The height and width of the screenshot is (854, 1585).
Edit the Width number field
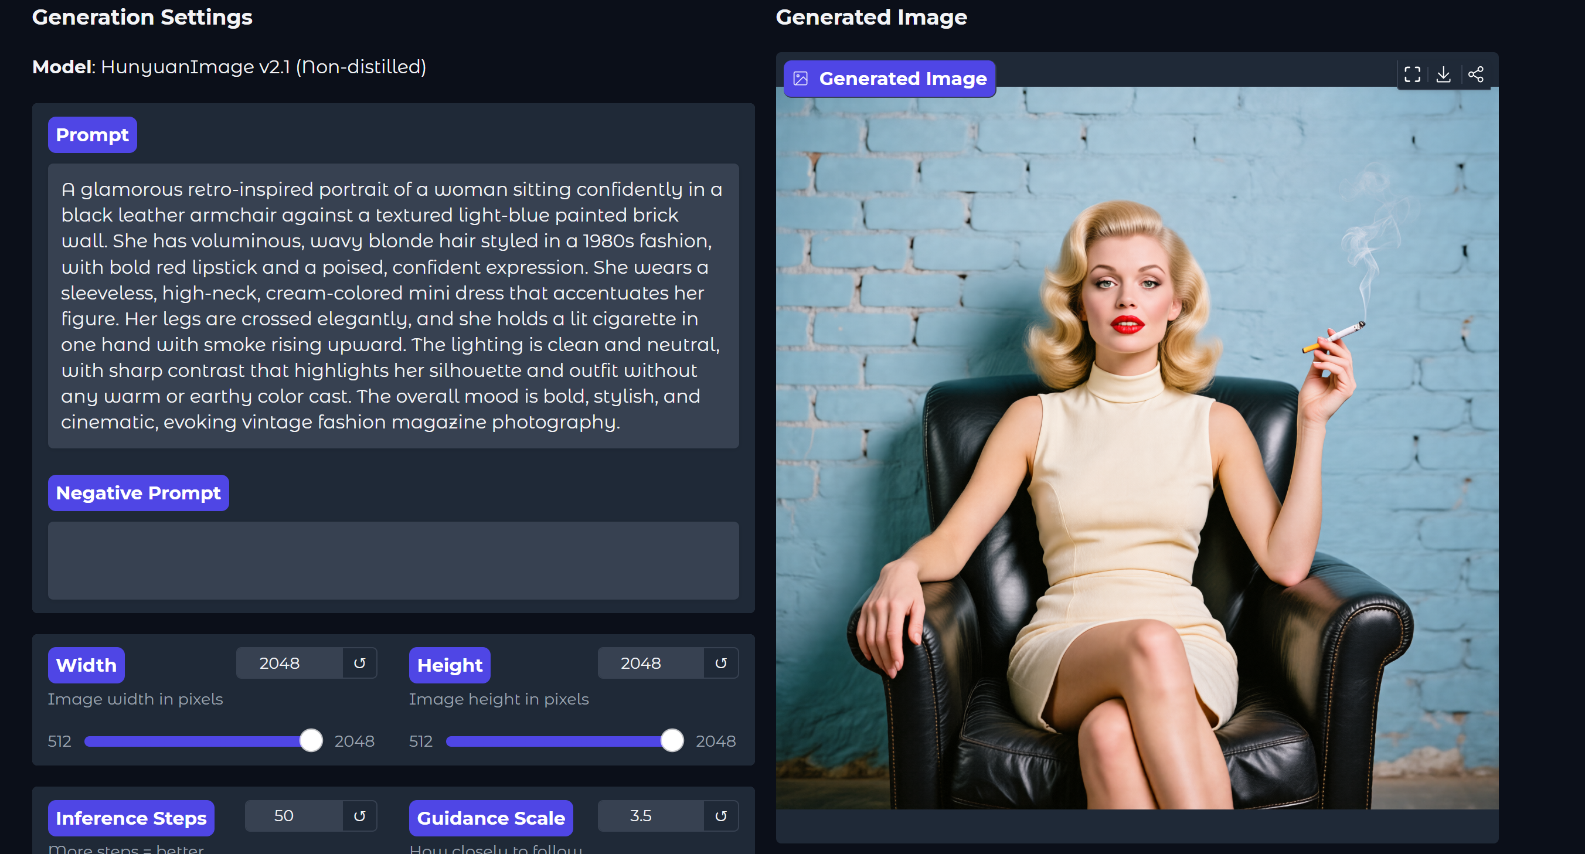click(289, 663)
